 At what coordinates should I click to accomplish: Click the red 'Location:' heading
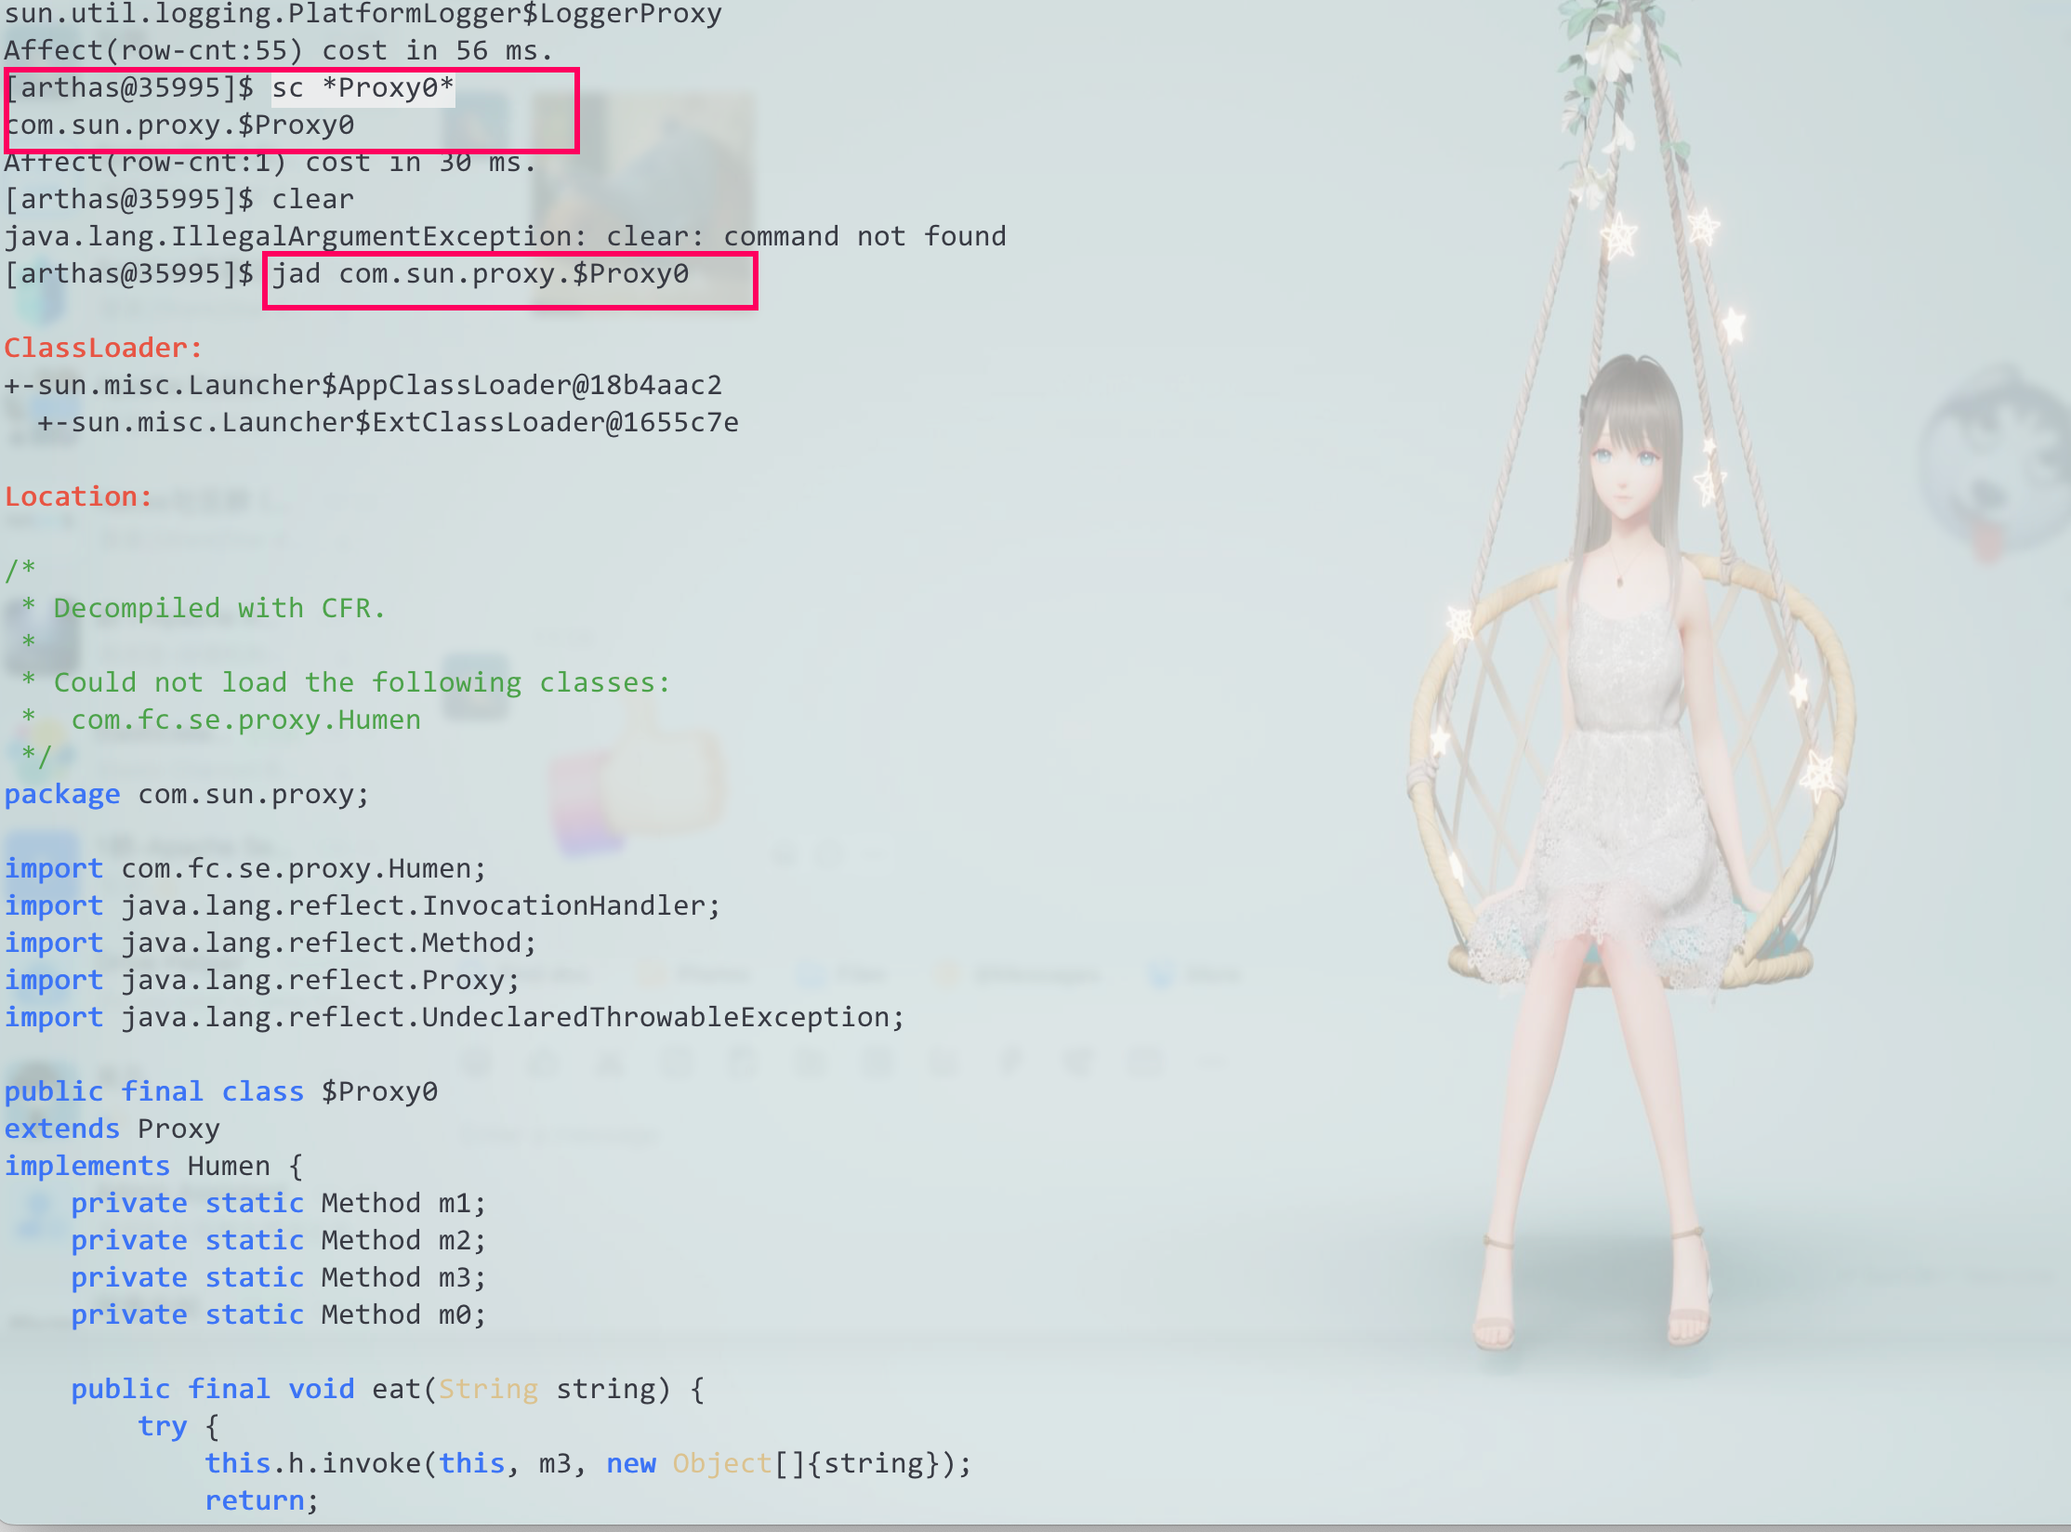click(x=78, y=497)
